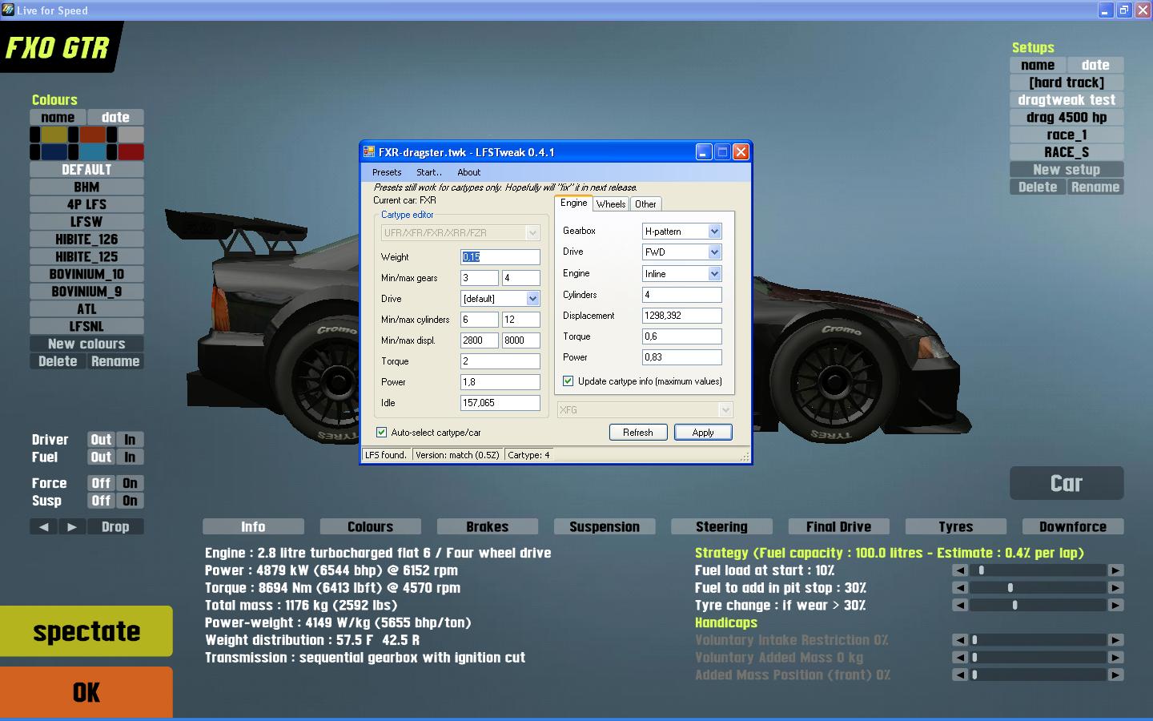Image resolution: width=1153 pixels, height=721 pixels.
Task: Adjust the Fuel load at start slider
Action: pos(1038,570)
